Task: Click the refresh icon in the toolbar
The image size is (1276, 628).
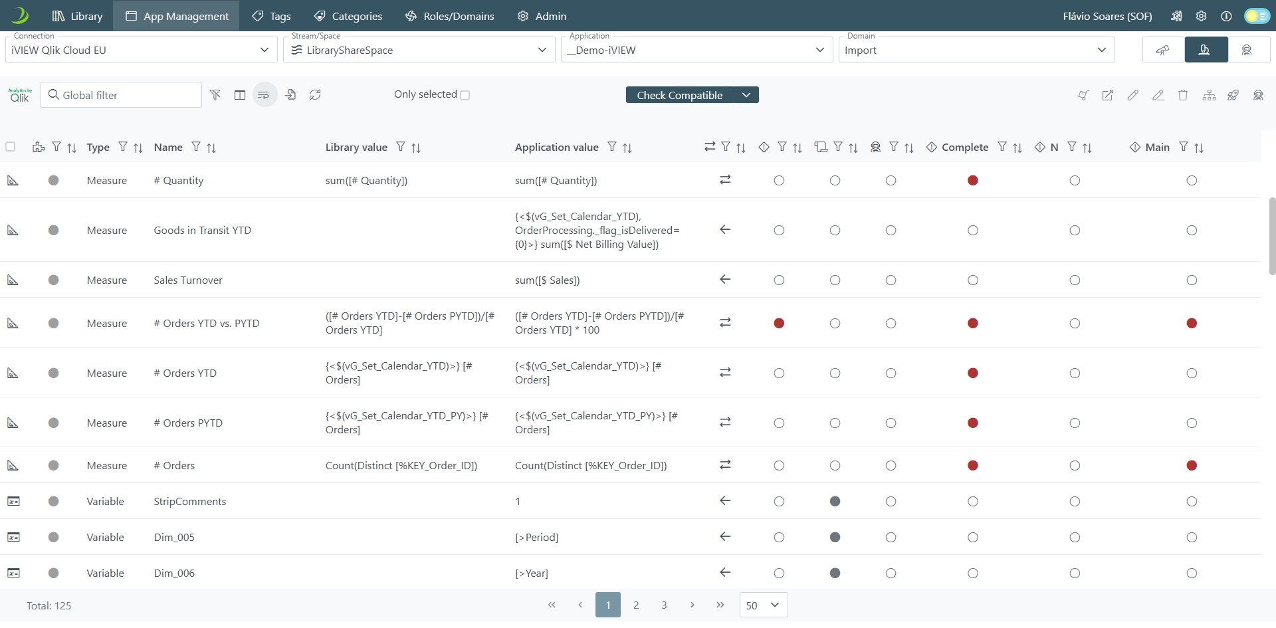Action: tap(315, 95)
